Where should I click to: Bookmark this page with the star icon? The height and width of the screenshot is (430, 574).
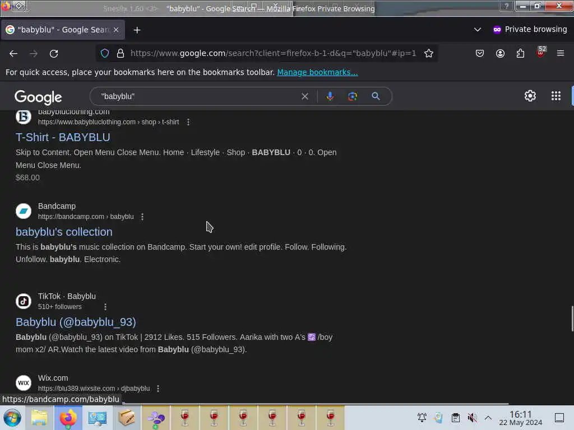(429, 53)
